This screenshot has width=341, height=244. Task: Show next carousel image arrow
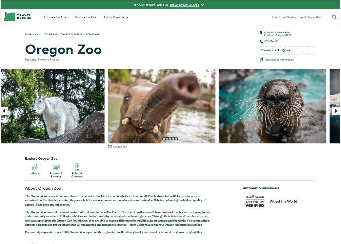pos(336,111)
